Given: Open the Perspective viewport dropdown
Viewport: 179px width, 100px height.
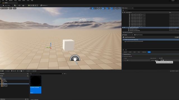Looking at the screenshot, I should (4, 8).
